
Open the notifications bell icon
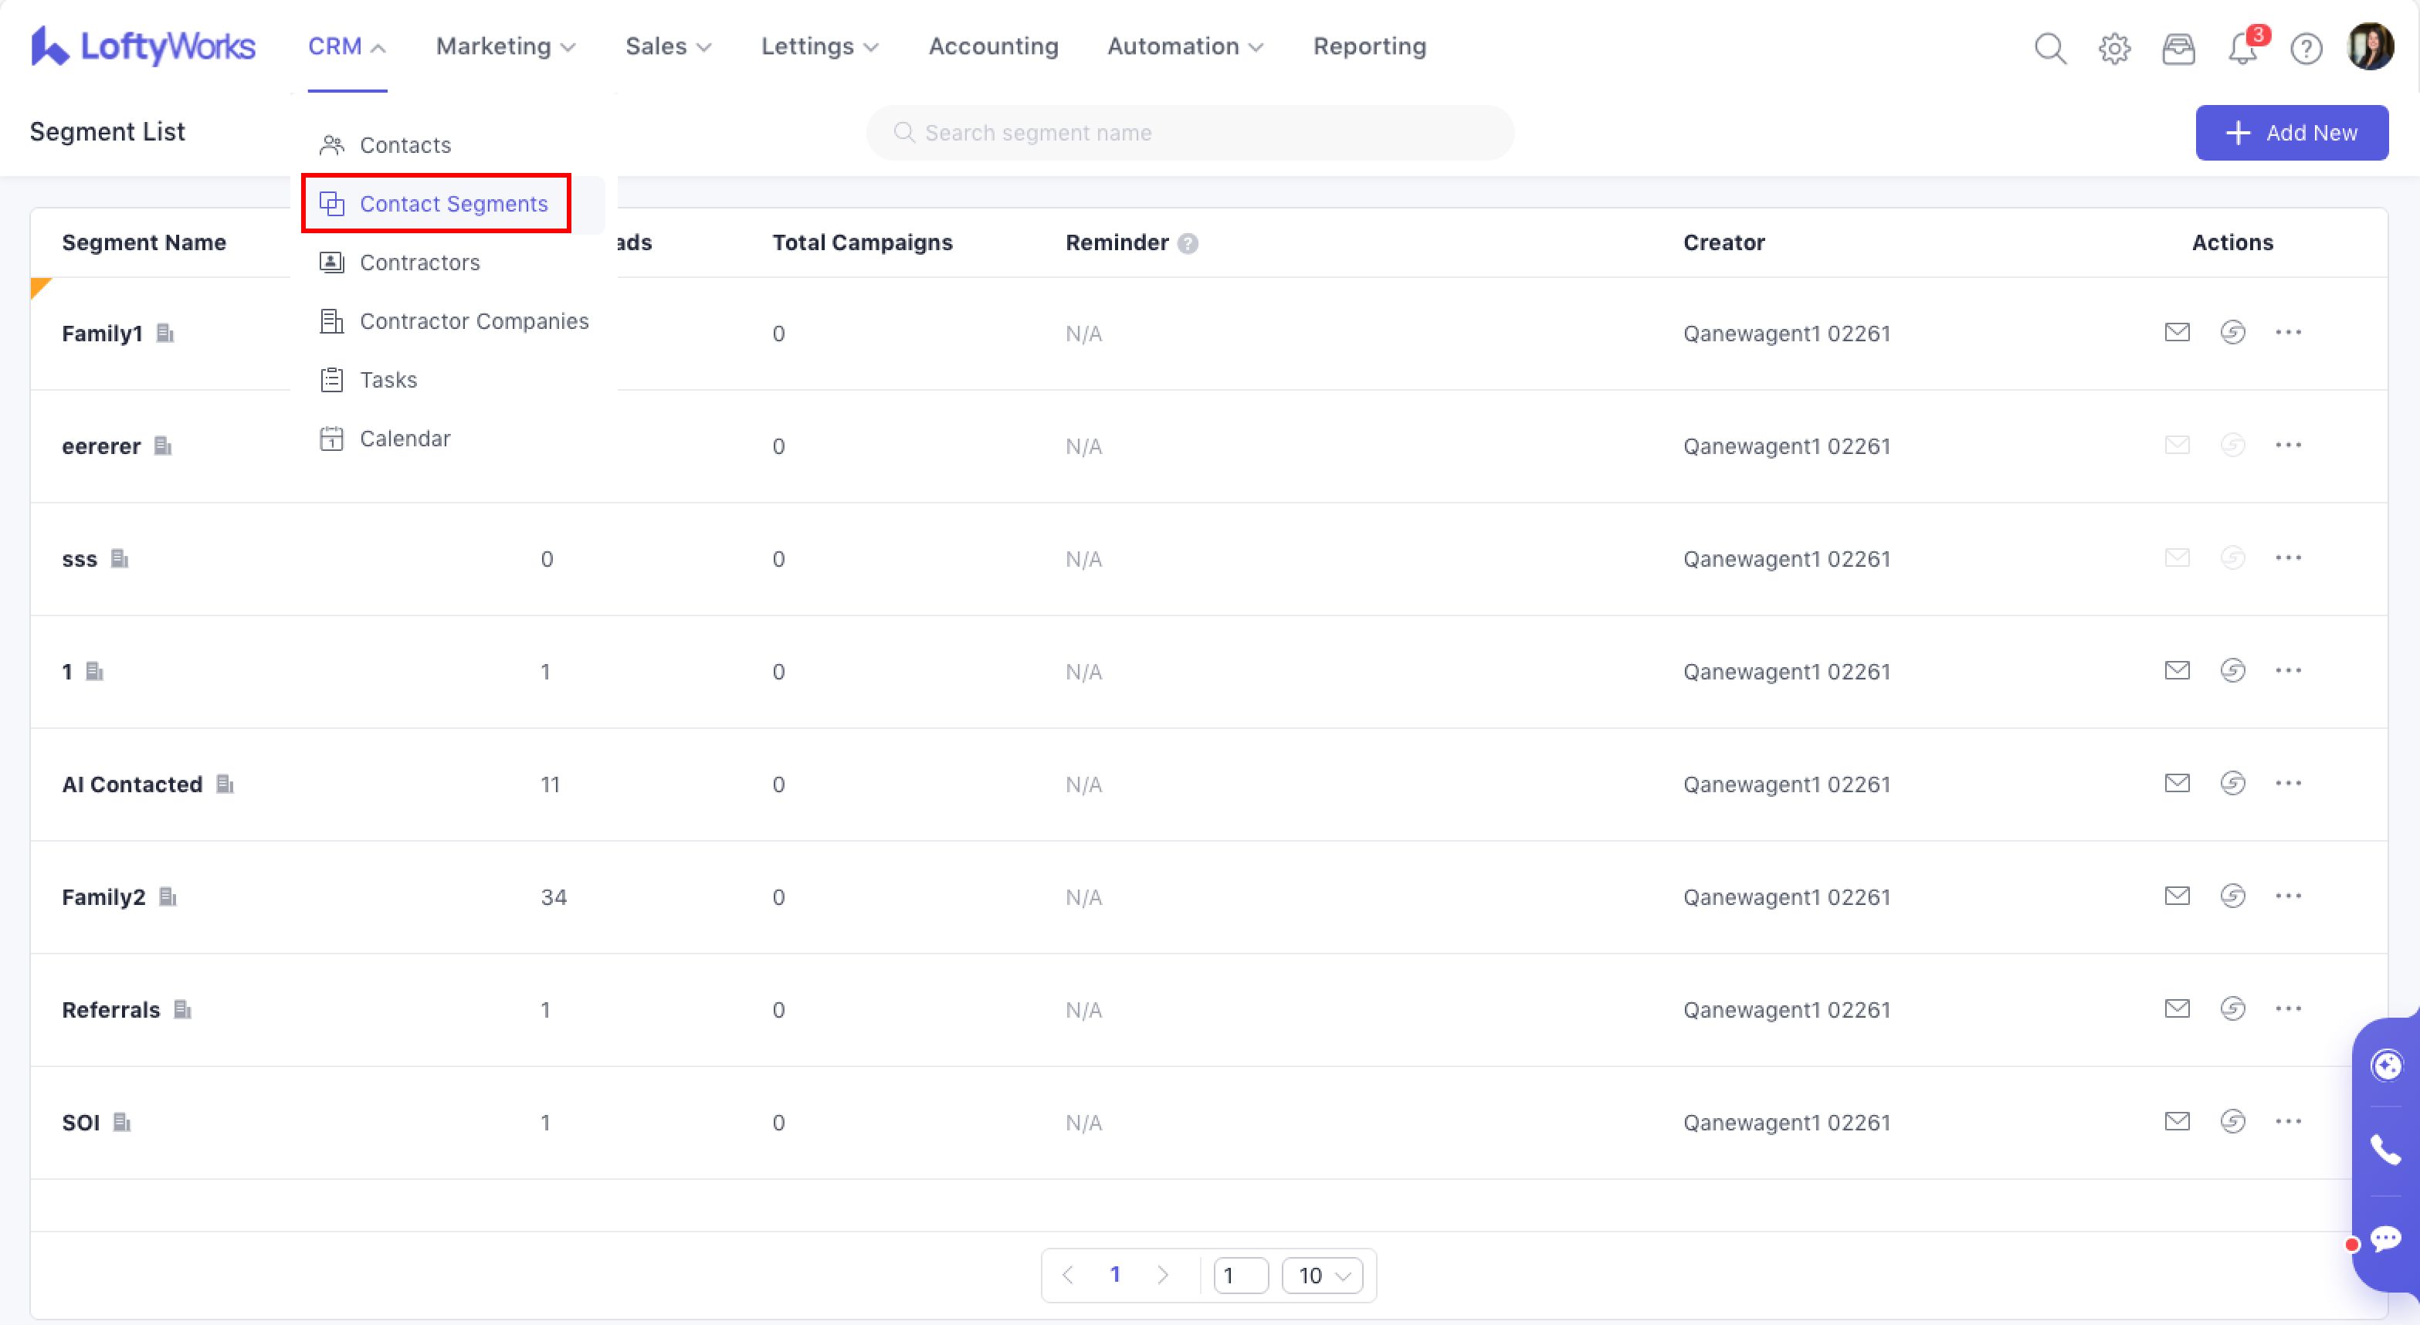2242,47
